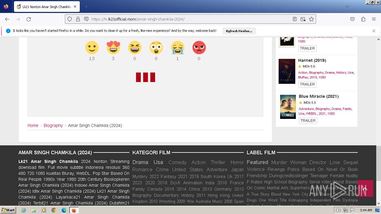Go to Biography breadcrumb link

(x=53, y=125)
